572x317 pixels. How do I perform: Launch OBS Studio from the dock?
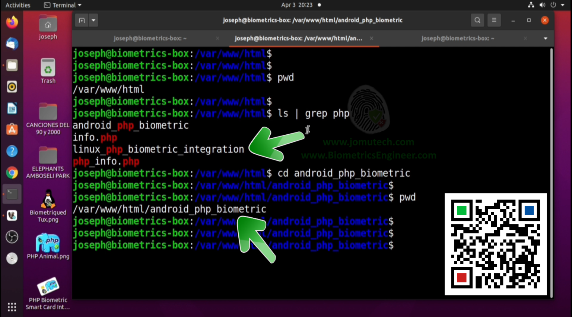[12, 237]
